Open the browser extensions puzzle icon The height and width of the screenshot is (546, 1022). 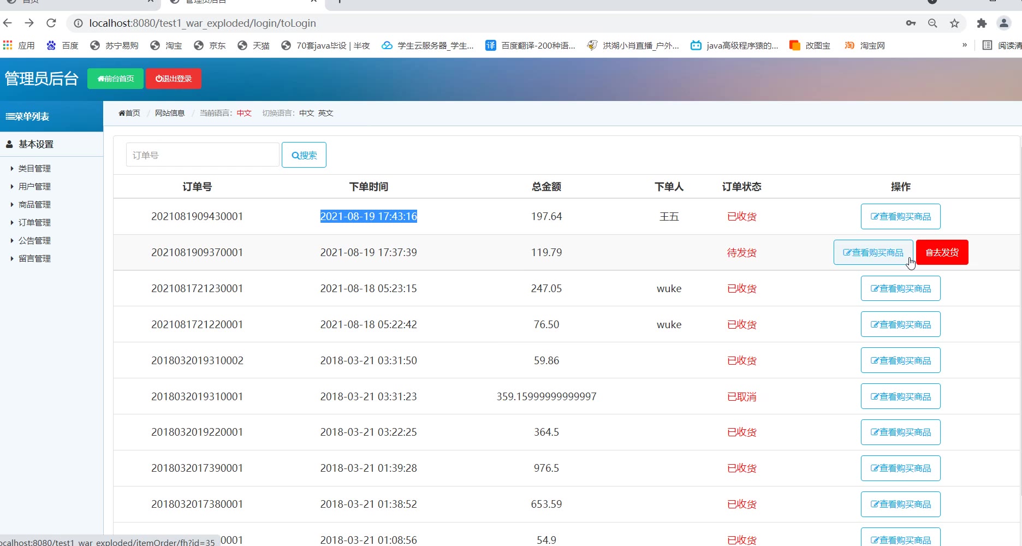[x=982, y=23]
